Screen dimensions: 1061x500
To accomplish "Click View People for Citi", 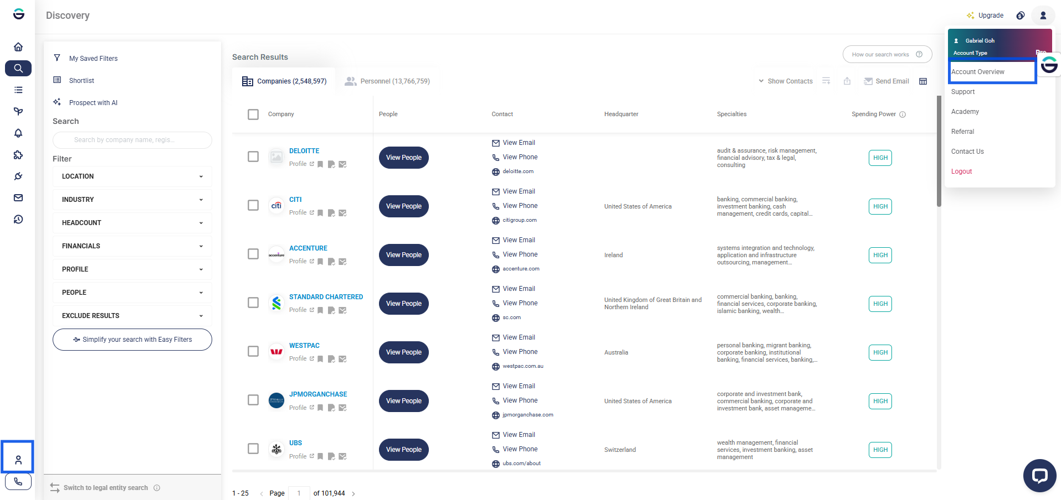I will pos(404,206).
